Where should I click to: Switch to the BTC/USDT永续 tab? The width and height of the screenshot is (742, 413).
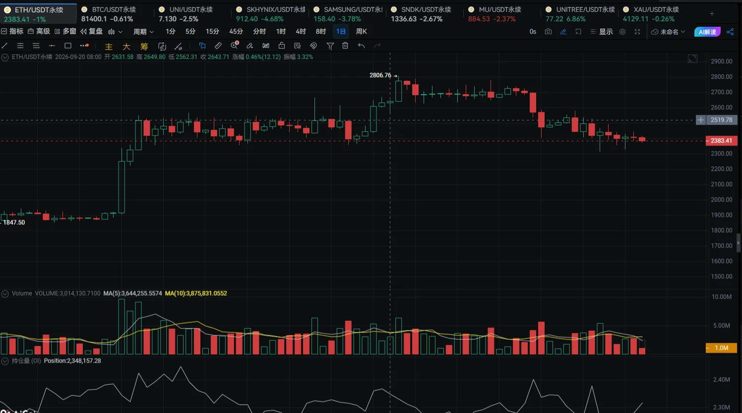tap(116, 14)
